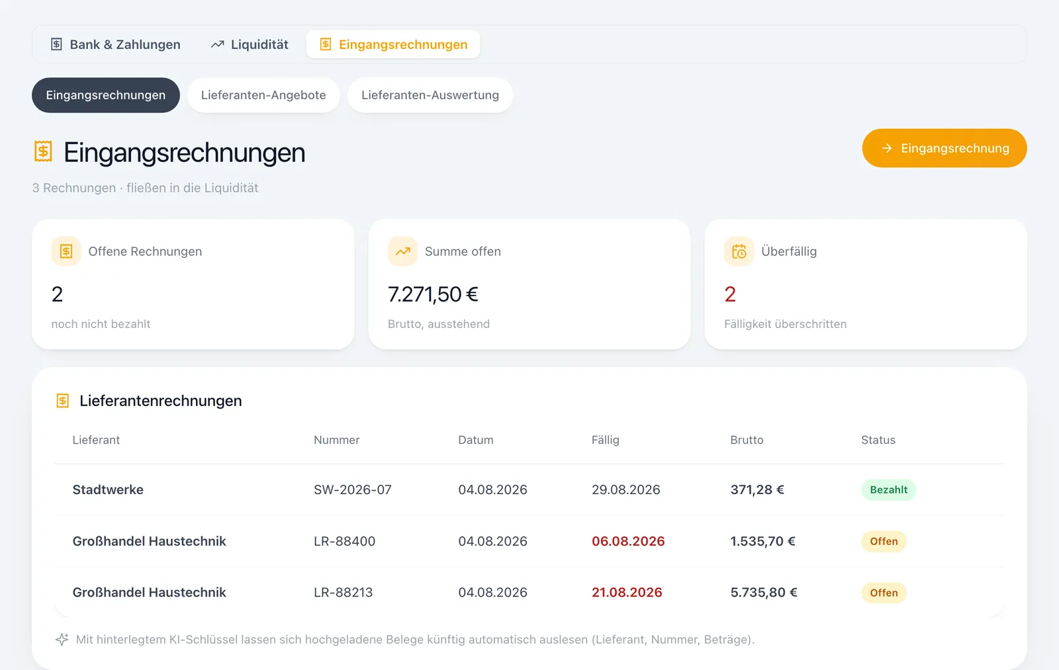Open the Lieferanten-Auswertung sub-tab
Screen dimensions: 1059x670
(x=430, y=95)
